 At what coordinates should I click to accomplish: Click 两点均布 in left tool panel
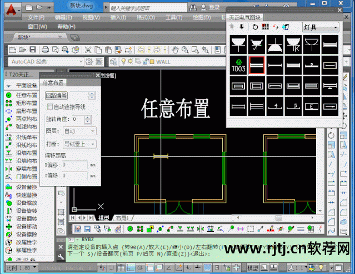coord(22,119)
